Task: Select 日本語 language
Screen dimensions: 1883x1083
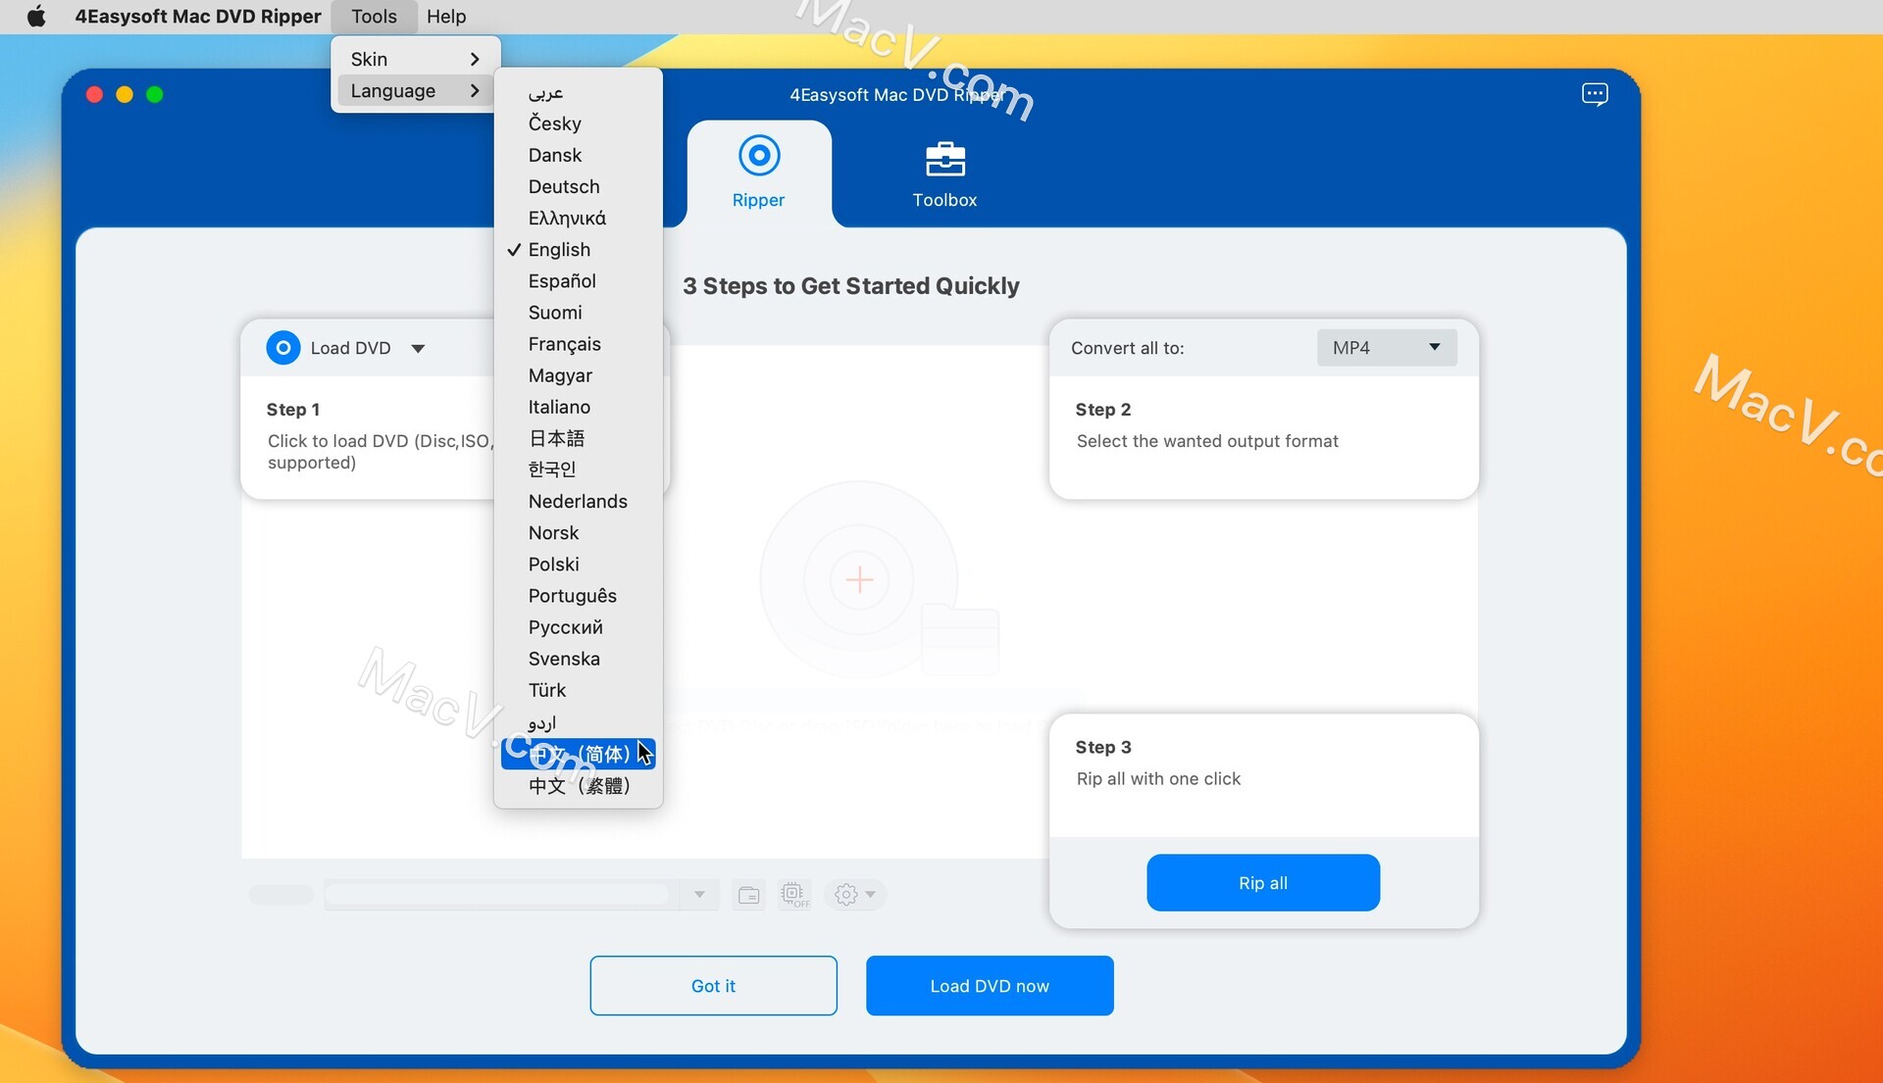Action: tap(578, 438)
